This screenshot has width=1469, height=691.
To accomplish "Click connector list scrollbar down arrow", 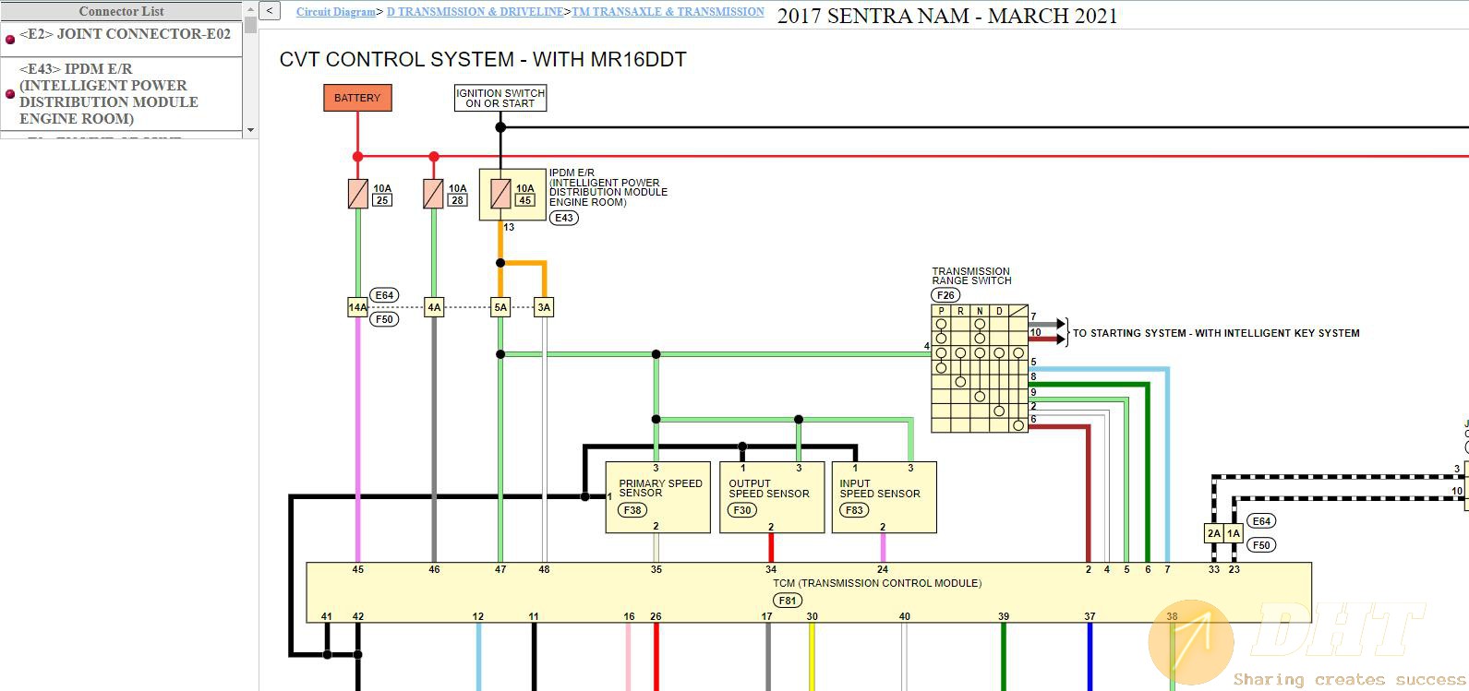I will pos(250,130).
